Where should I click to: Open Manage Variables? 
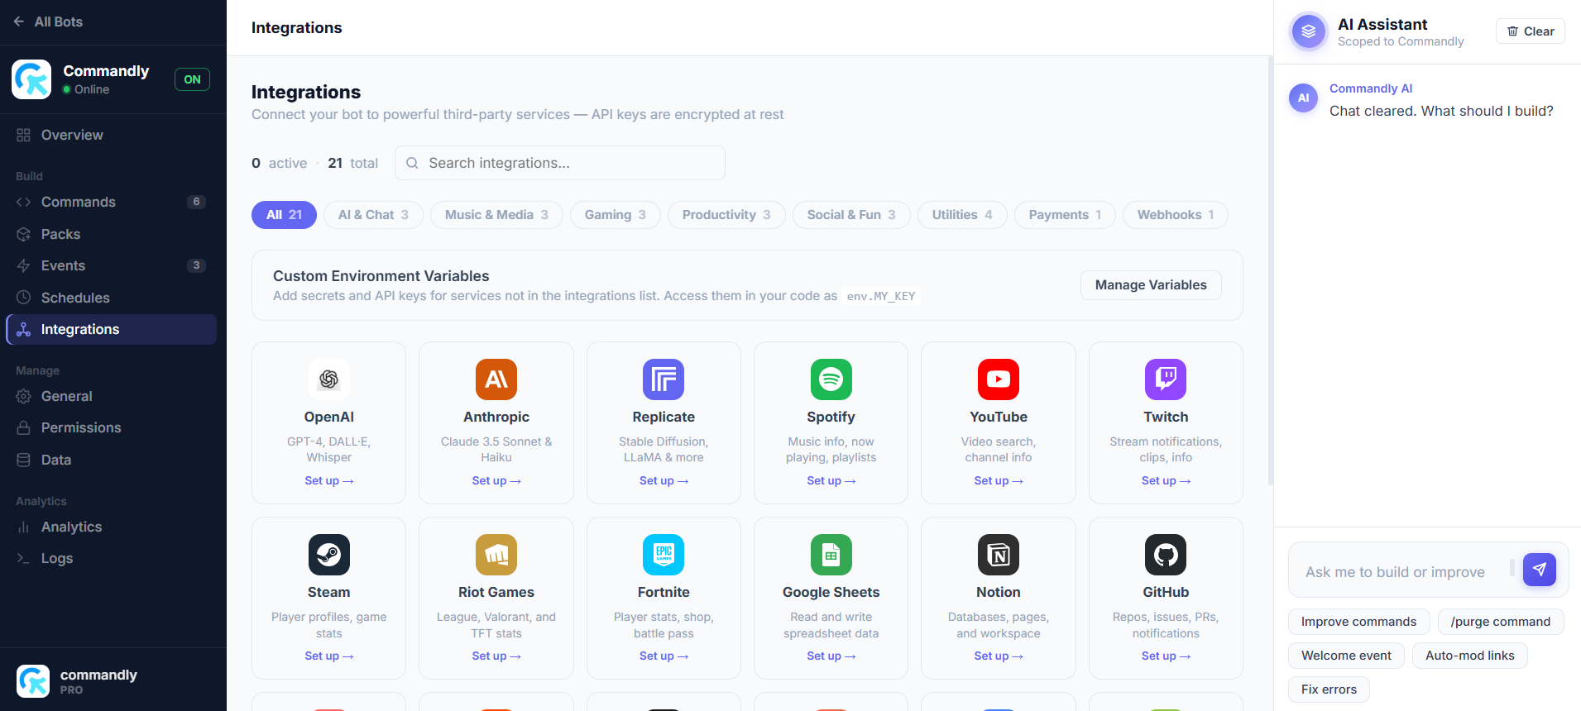(1151, 285)
